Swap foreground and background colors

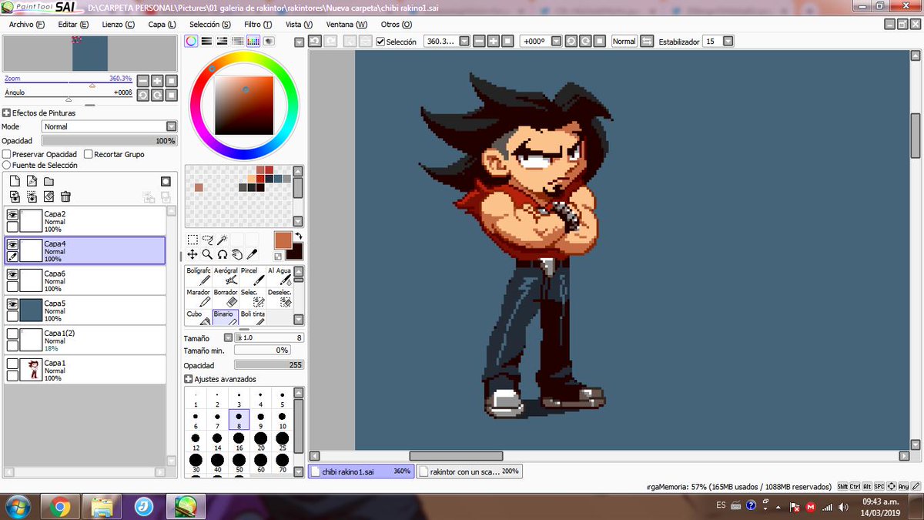point(298,237)
